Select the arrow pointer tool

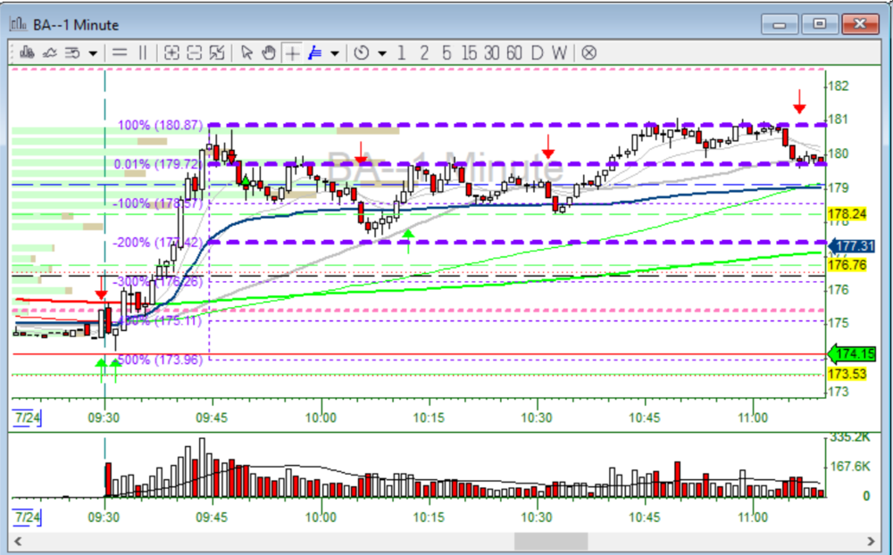point(247,53)
